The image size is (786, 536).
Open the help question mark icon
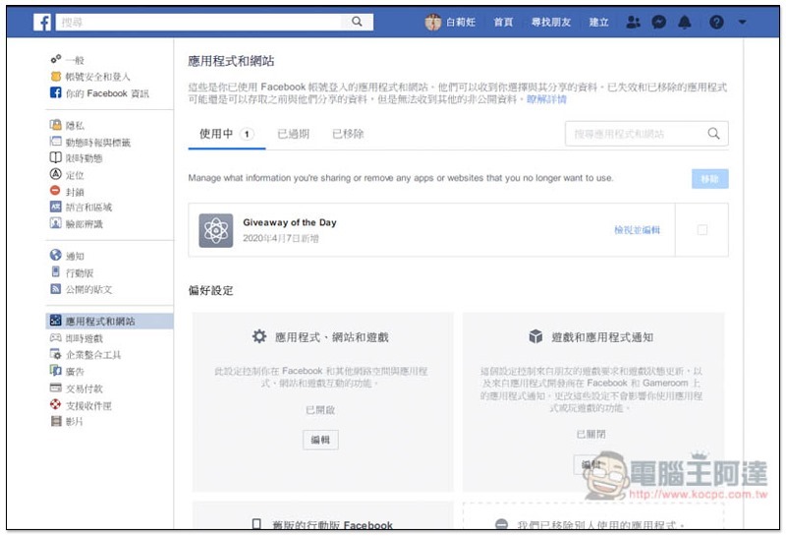click(x=716, y=23)
